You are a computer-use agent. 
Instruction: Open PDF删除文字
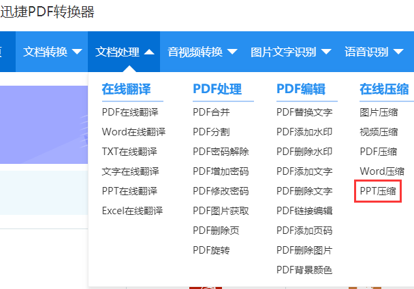(304, 191)
